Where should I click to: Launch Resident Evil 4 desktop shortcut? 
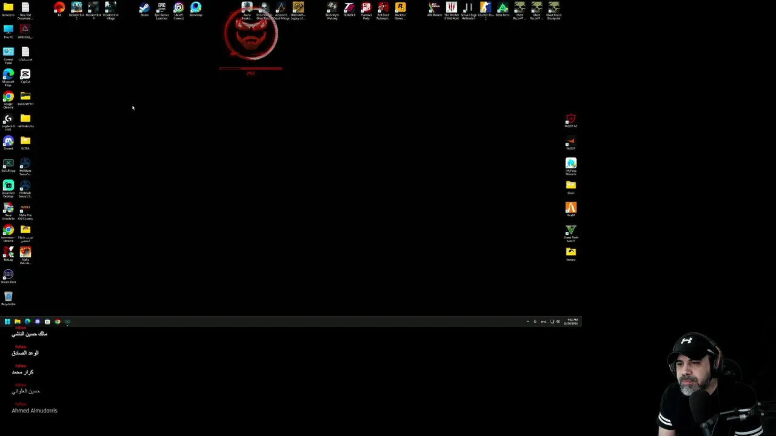pyautogui.click(x=93, y=10)
